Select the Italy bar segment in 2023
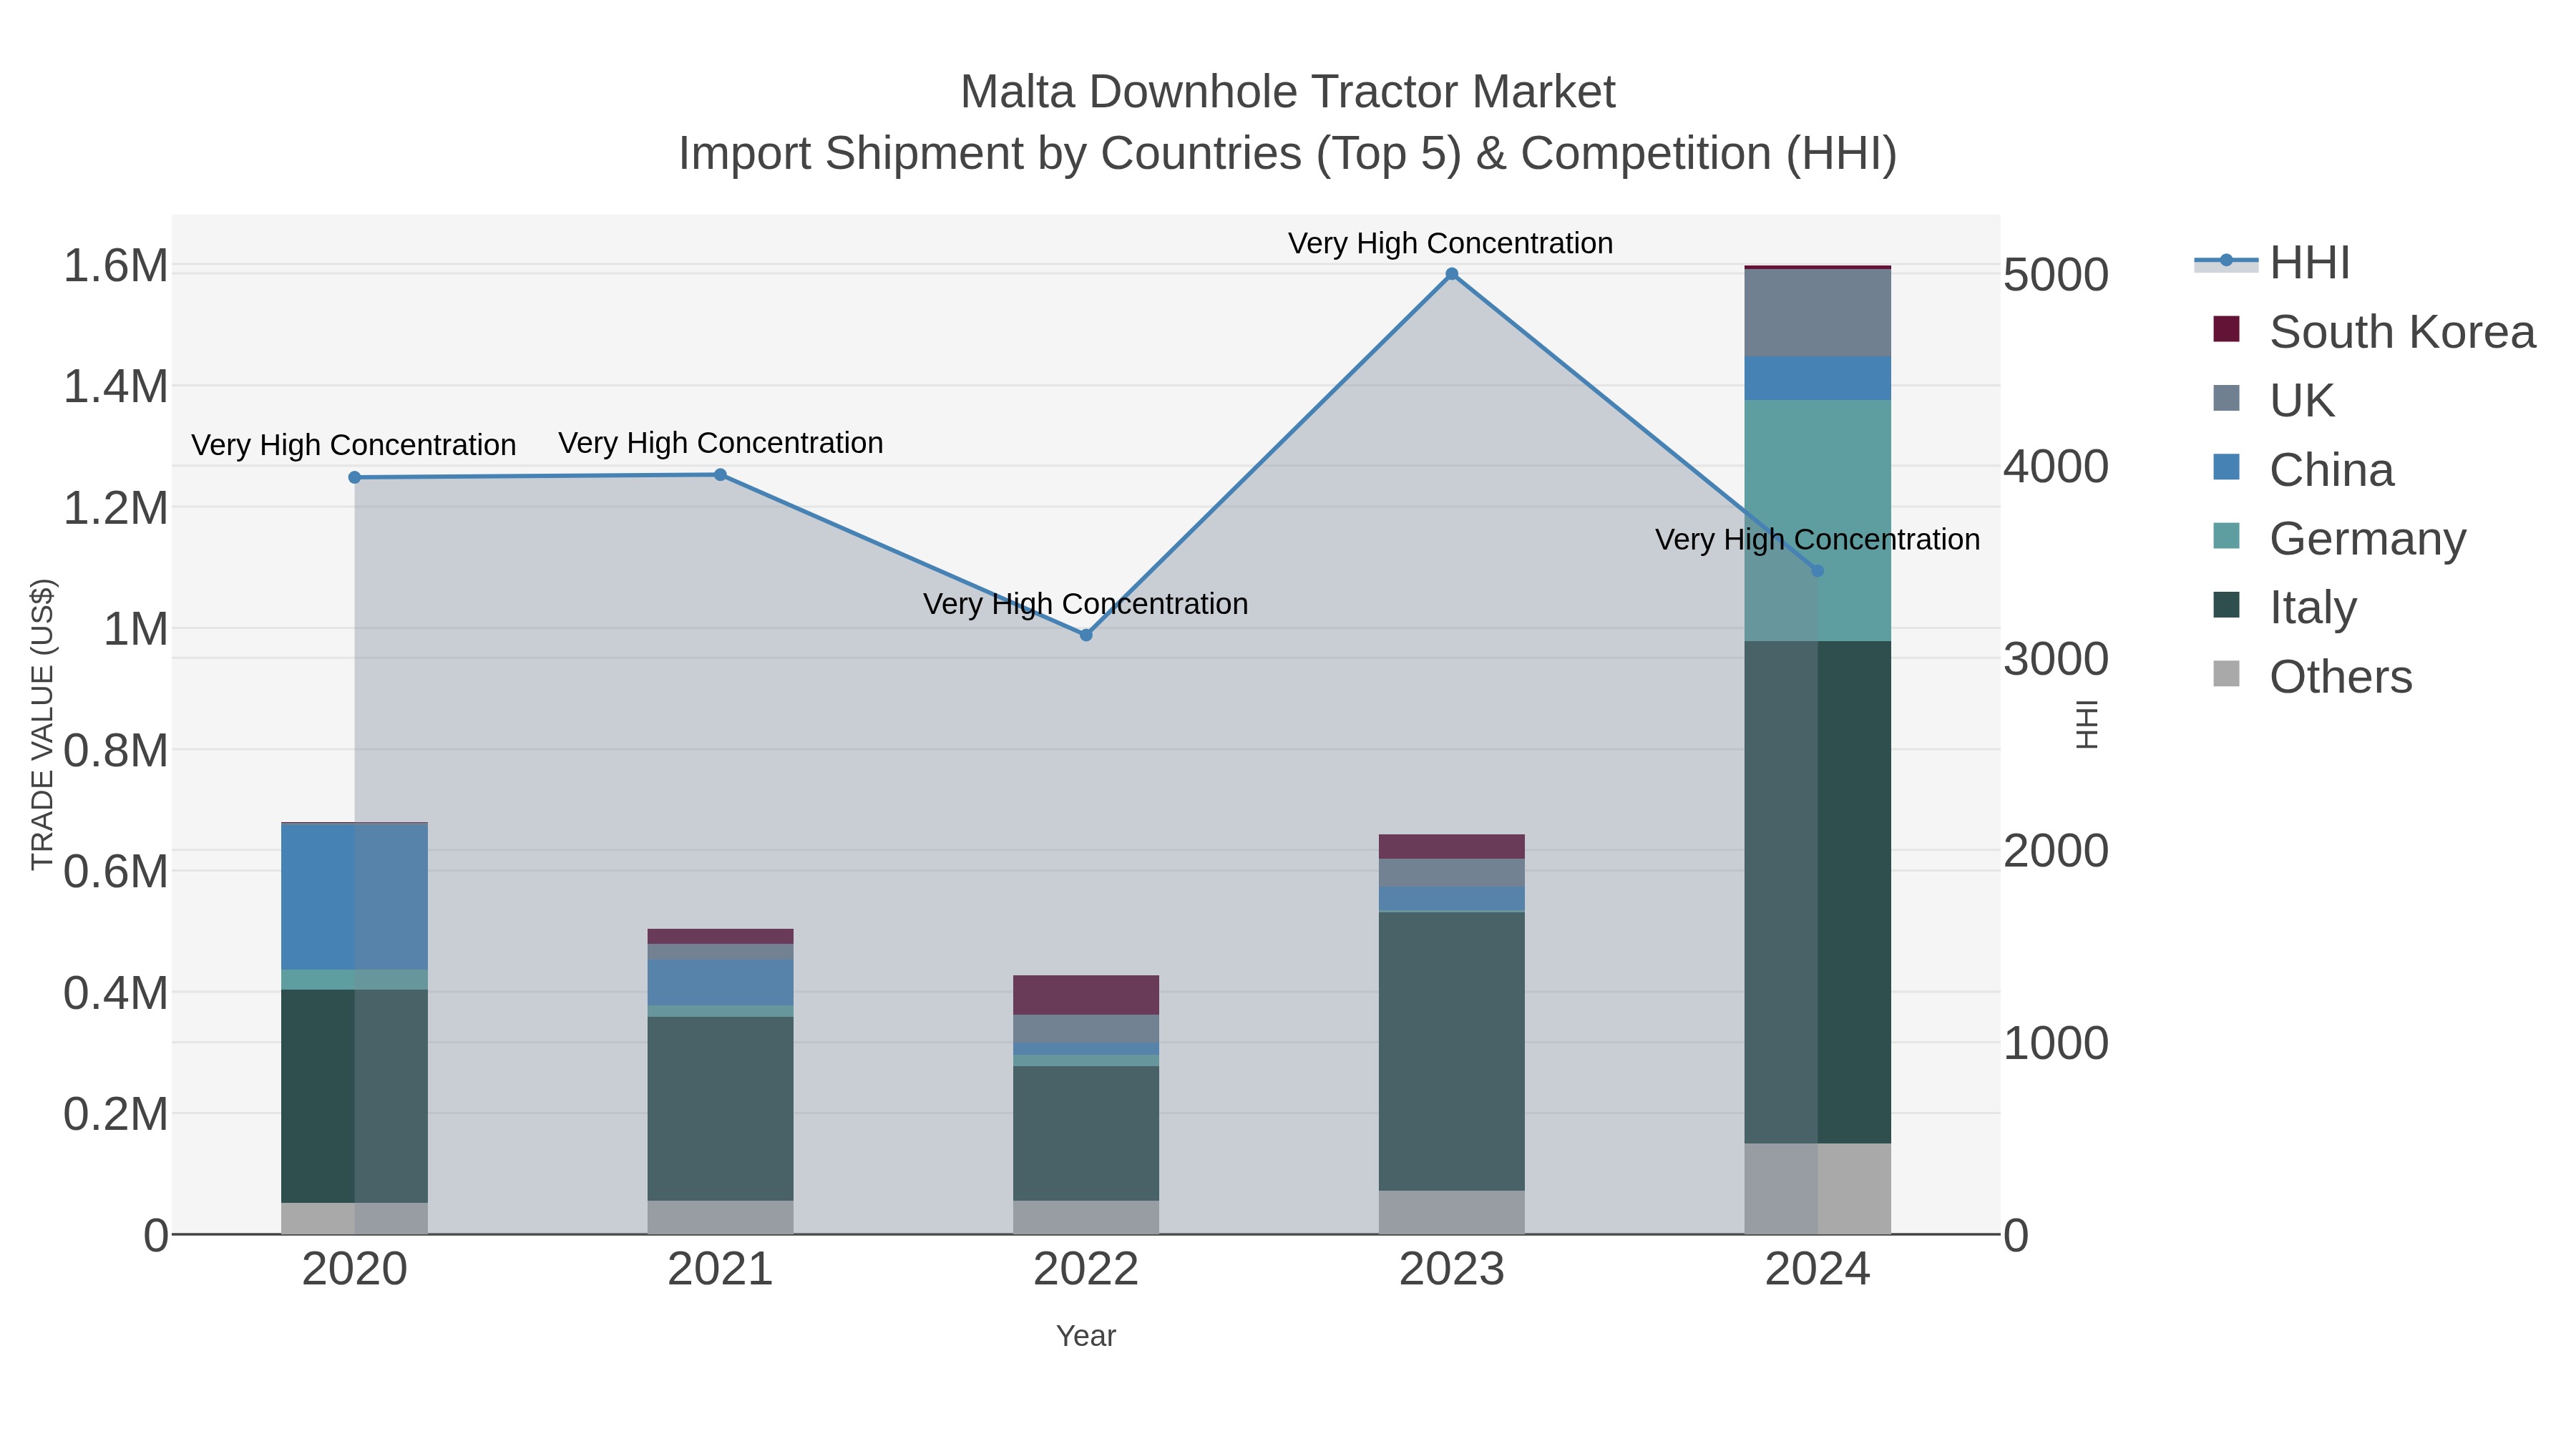The image size is (2576, 1449). click(x=1452, y=1051)
